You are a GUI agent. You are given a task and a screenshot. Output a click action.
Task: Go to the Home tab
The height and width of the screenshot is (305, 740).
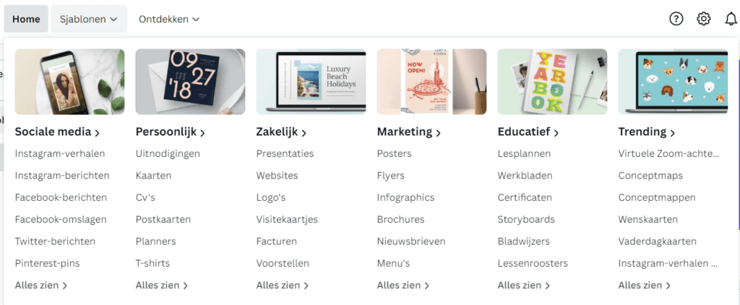coord(26,19)
